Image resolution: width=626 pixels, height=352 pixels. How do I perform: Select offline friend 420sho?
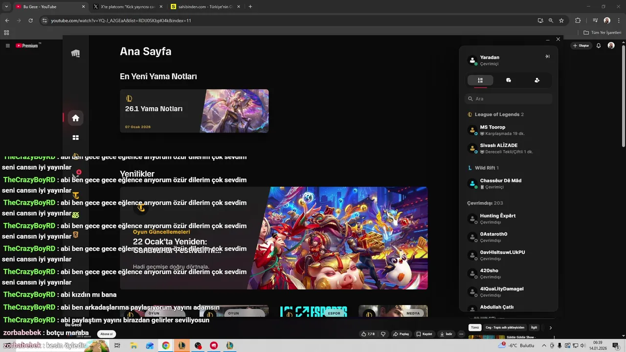pyautogui.click(x=509, y=273)
